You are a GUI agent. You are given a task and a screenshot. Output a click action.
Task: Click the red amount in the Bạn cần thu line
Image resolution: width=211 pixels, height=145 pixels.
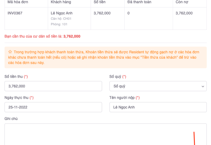pyautogui.click(x=72, y=36)
